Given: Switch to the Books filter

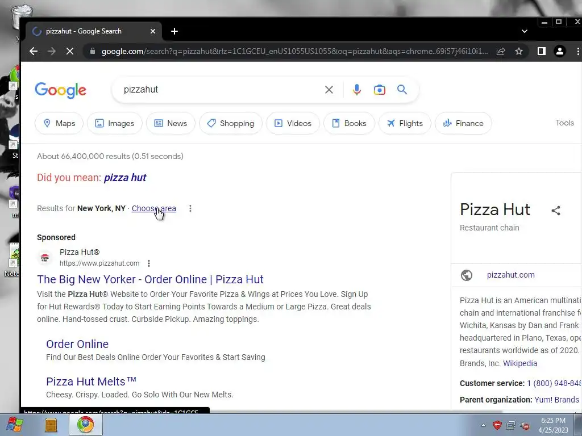Looking at the screenshot, I should click(x=350, y=123).
